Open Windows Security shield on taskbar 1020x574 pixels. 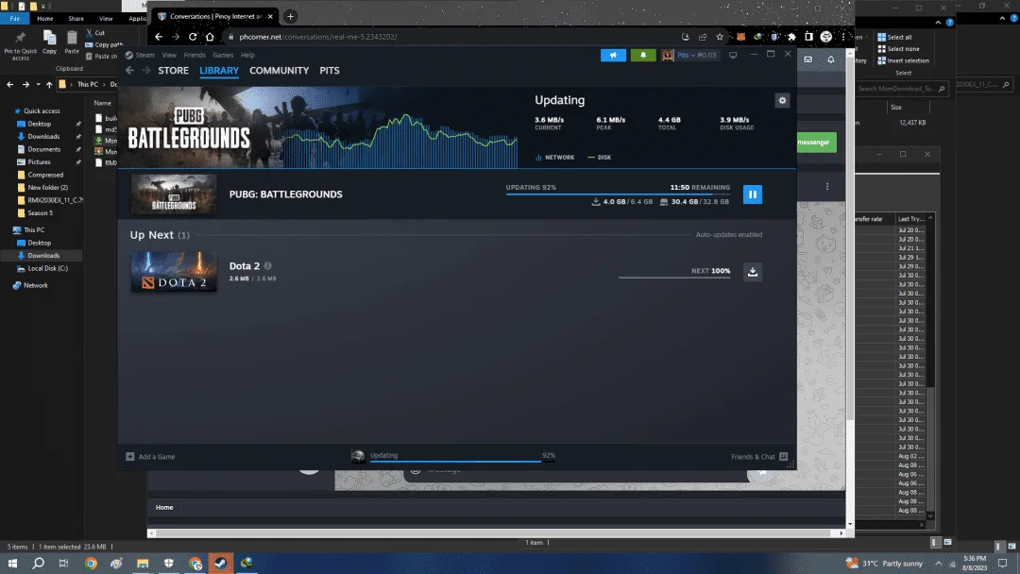coord(168,564)
